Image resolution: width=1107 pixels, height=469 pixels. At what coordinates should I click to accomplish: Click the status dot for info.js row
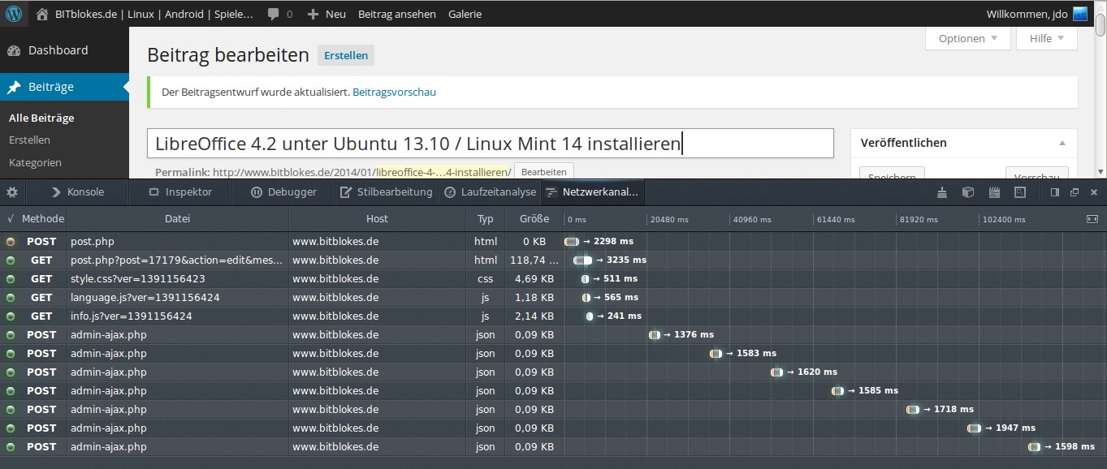pos(10,316)
